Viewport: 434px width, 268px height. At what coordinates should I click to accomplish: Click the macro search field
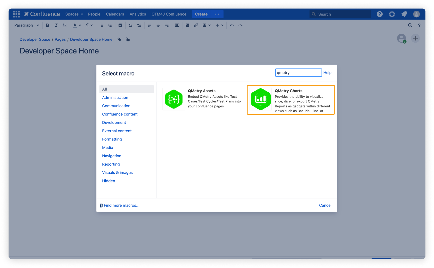pyautogui.click(x=298, y=73)
